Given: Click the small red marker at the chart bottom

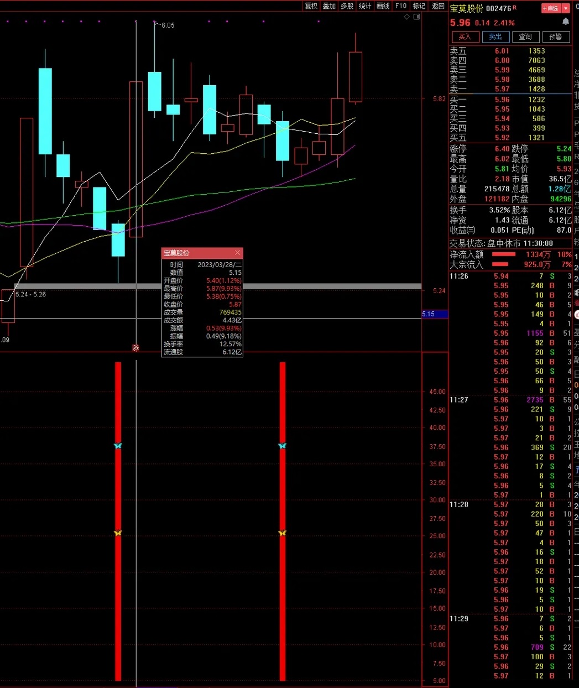Looking at the screenshot, I should [135, 347].
